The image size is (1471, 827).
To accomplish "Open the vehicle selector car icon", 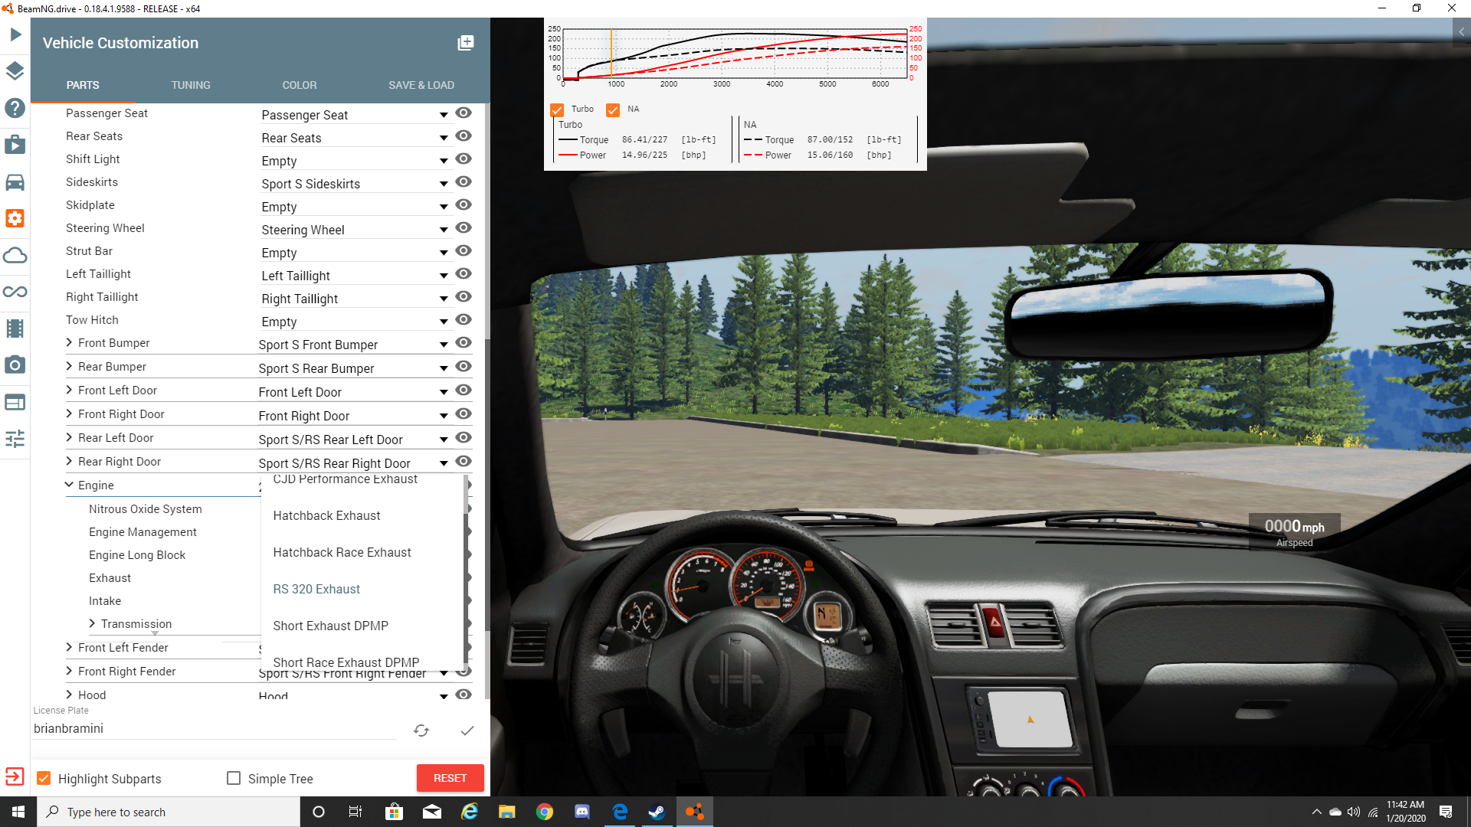I will (15, 182).
